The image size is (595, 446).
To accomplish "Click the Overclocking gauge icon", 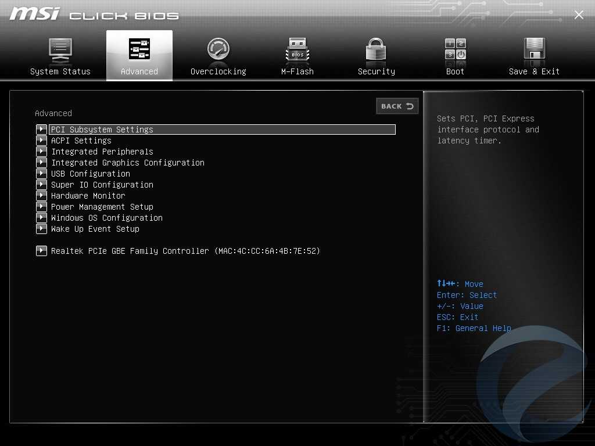I will click(x=218, y=50).
